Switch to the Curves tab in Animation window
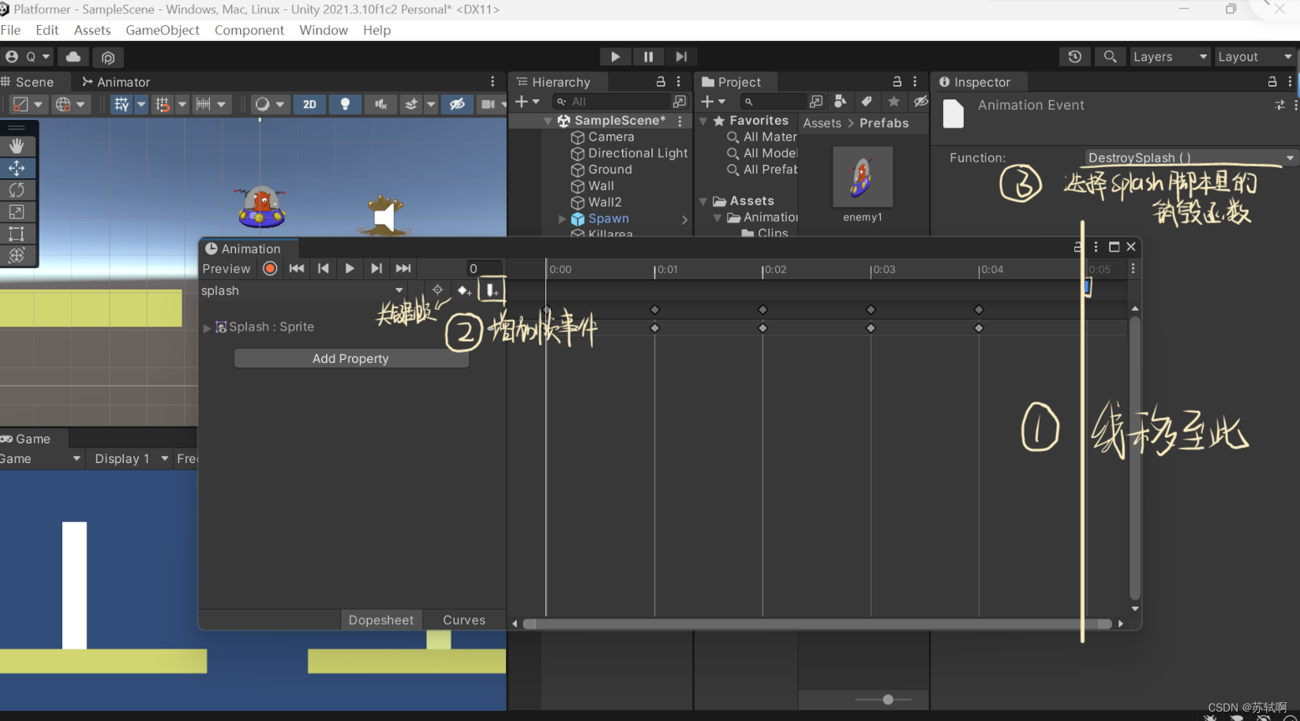This screenshot has width=1300, height=721. pyautogui.click(x=463, y=620)
